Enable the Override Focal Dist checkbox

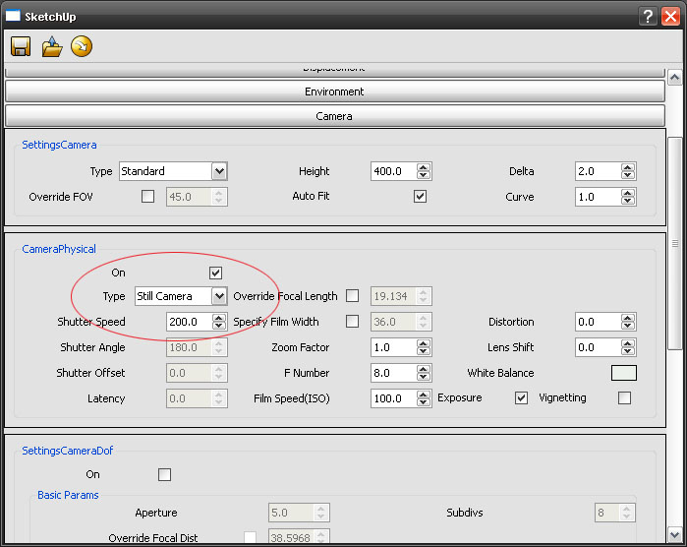coord(251,538)
